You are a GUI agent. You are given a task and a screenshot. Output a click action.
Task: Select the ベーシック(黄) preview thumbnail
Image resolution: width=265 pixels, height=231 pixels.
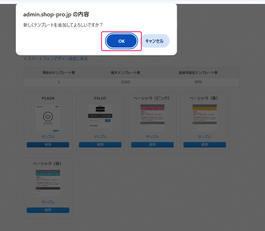click(x=205, y=118)
